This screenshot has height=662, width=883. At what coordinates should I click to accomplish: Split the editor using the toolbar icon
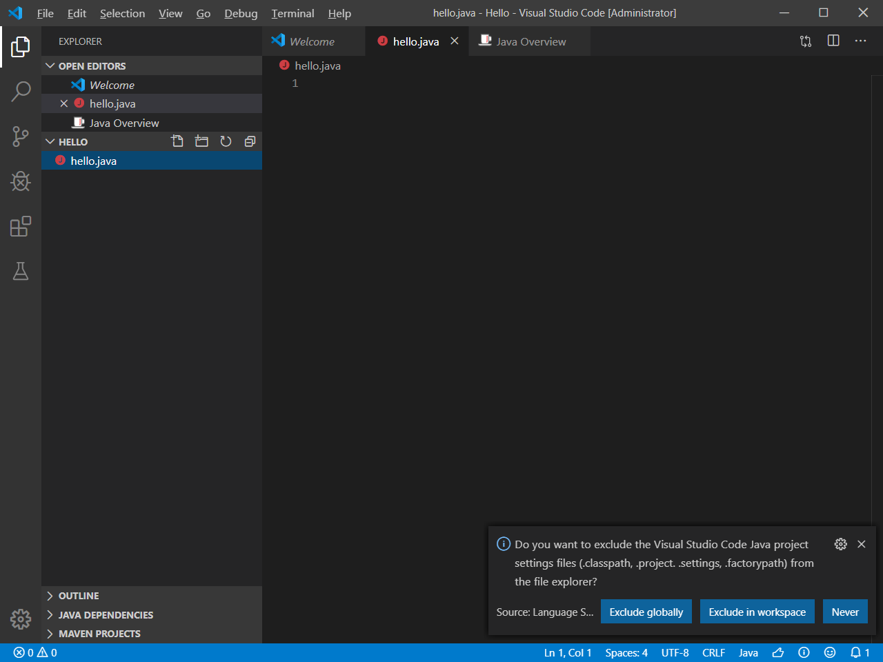coord(833,41)
